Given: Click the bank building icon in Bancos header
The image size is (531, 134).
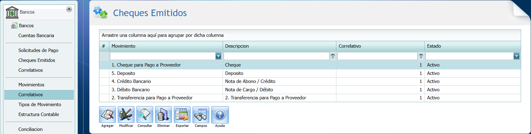Looking at the screenshot, I should coord(12,13).
